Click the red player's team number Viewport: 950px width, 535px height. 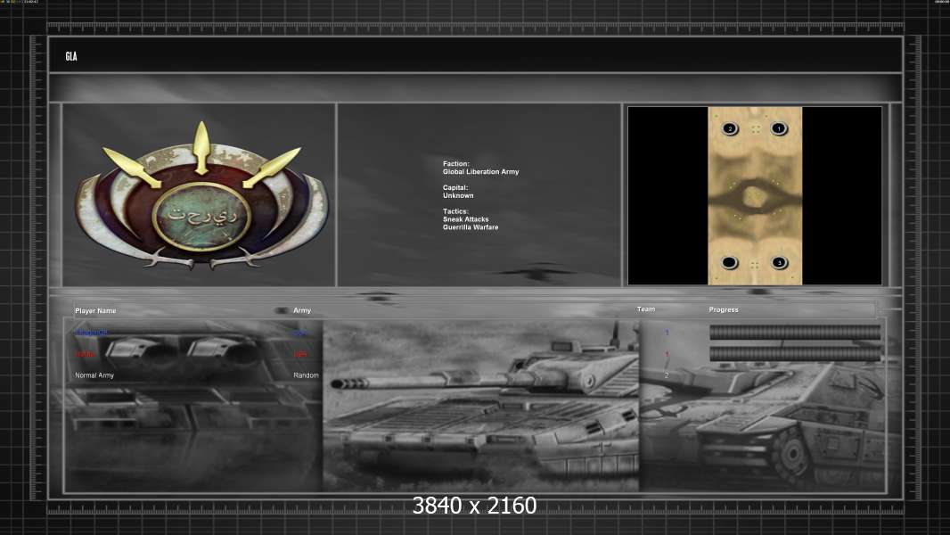667,355
